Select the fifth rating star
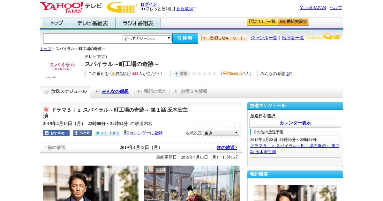This screenshot has width=383, height=201. coord(215,74)
